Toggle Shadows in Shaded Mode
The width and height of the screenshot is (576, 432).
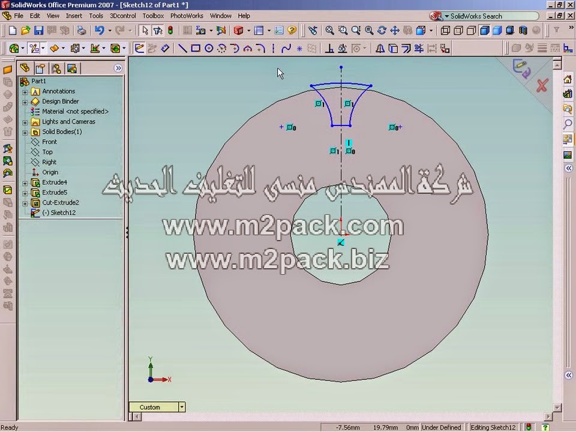(x=510, y=31)
